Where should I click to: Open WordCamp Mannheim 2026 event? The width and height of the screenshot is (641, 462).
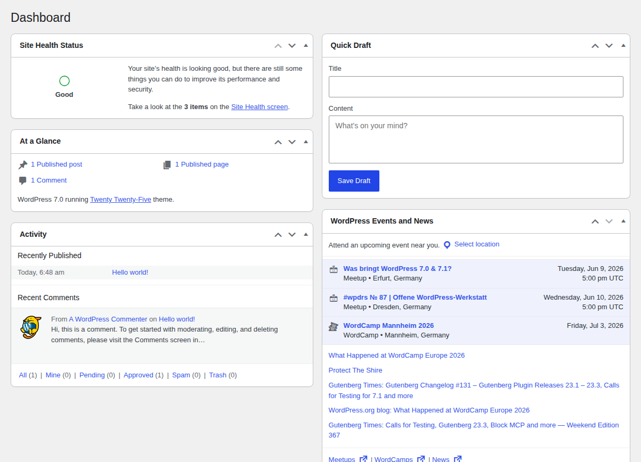388,326
